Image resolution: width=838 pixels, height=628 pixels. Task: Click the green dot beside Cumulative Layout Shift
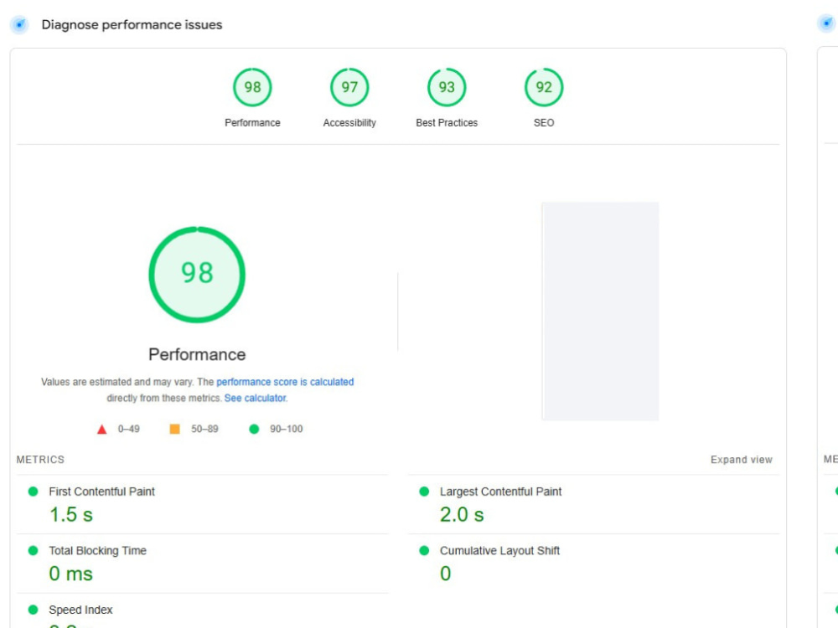tap(424, 551)
